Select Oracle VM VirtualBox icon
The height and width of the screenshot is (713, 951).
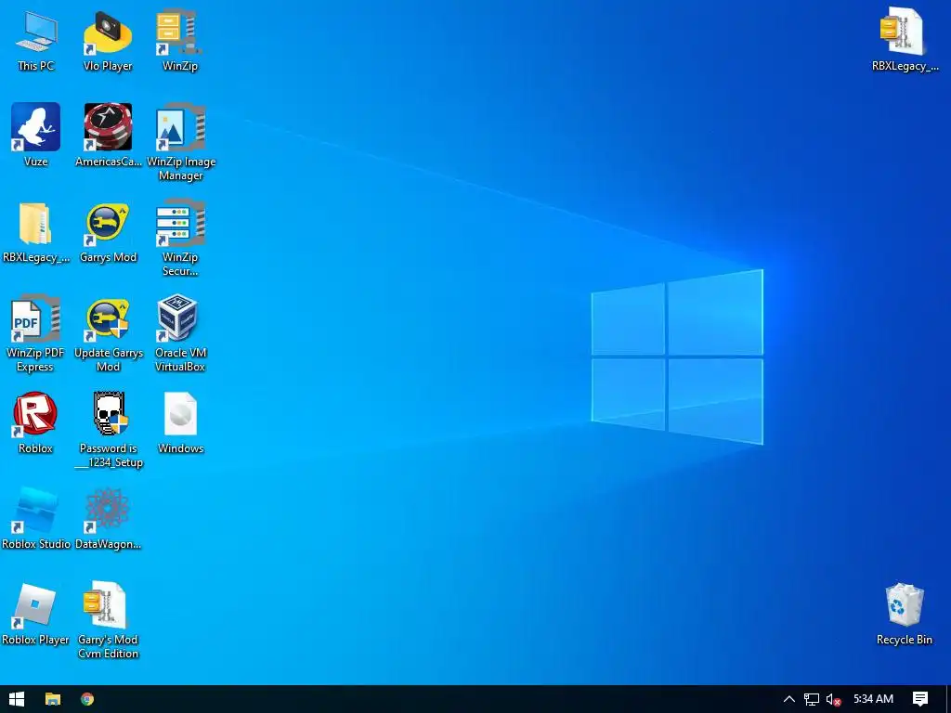point(180,333)
